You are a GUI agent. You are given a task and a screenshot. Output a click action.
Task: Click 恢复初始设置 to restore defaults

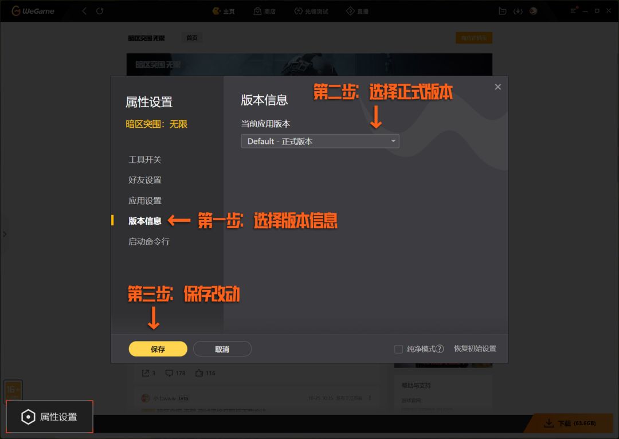coord(475,348)
